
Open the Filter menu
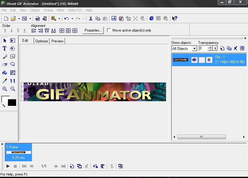[60, 10]
